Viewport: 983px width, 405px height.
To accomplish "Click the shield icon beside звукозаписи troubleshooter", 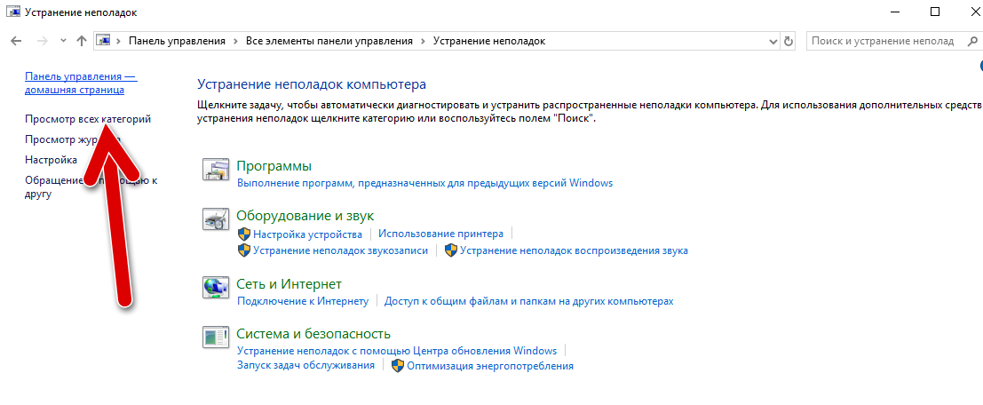I will 244,250.
